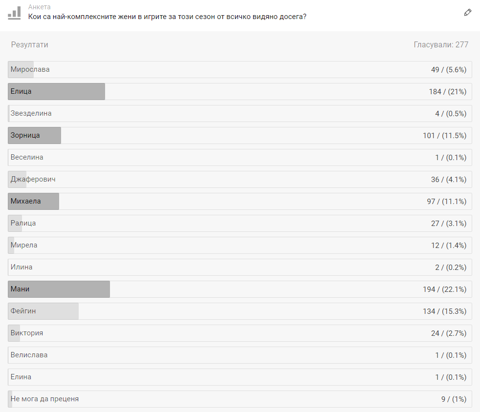Select the Елица result bar

240,91
